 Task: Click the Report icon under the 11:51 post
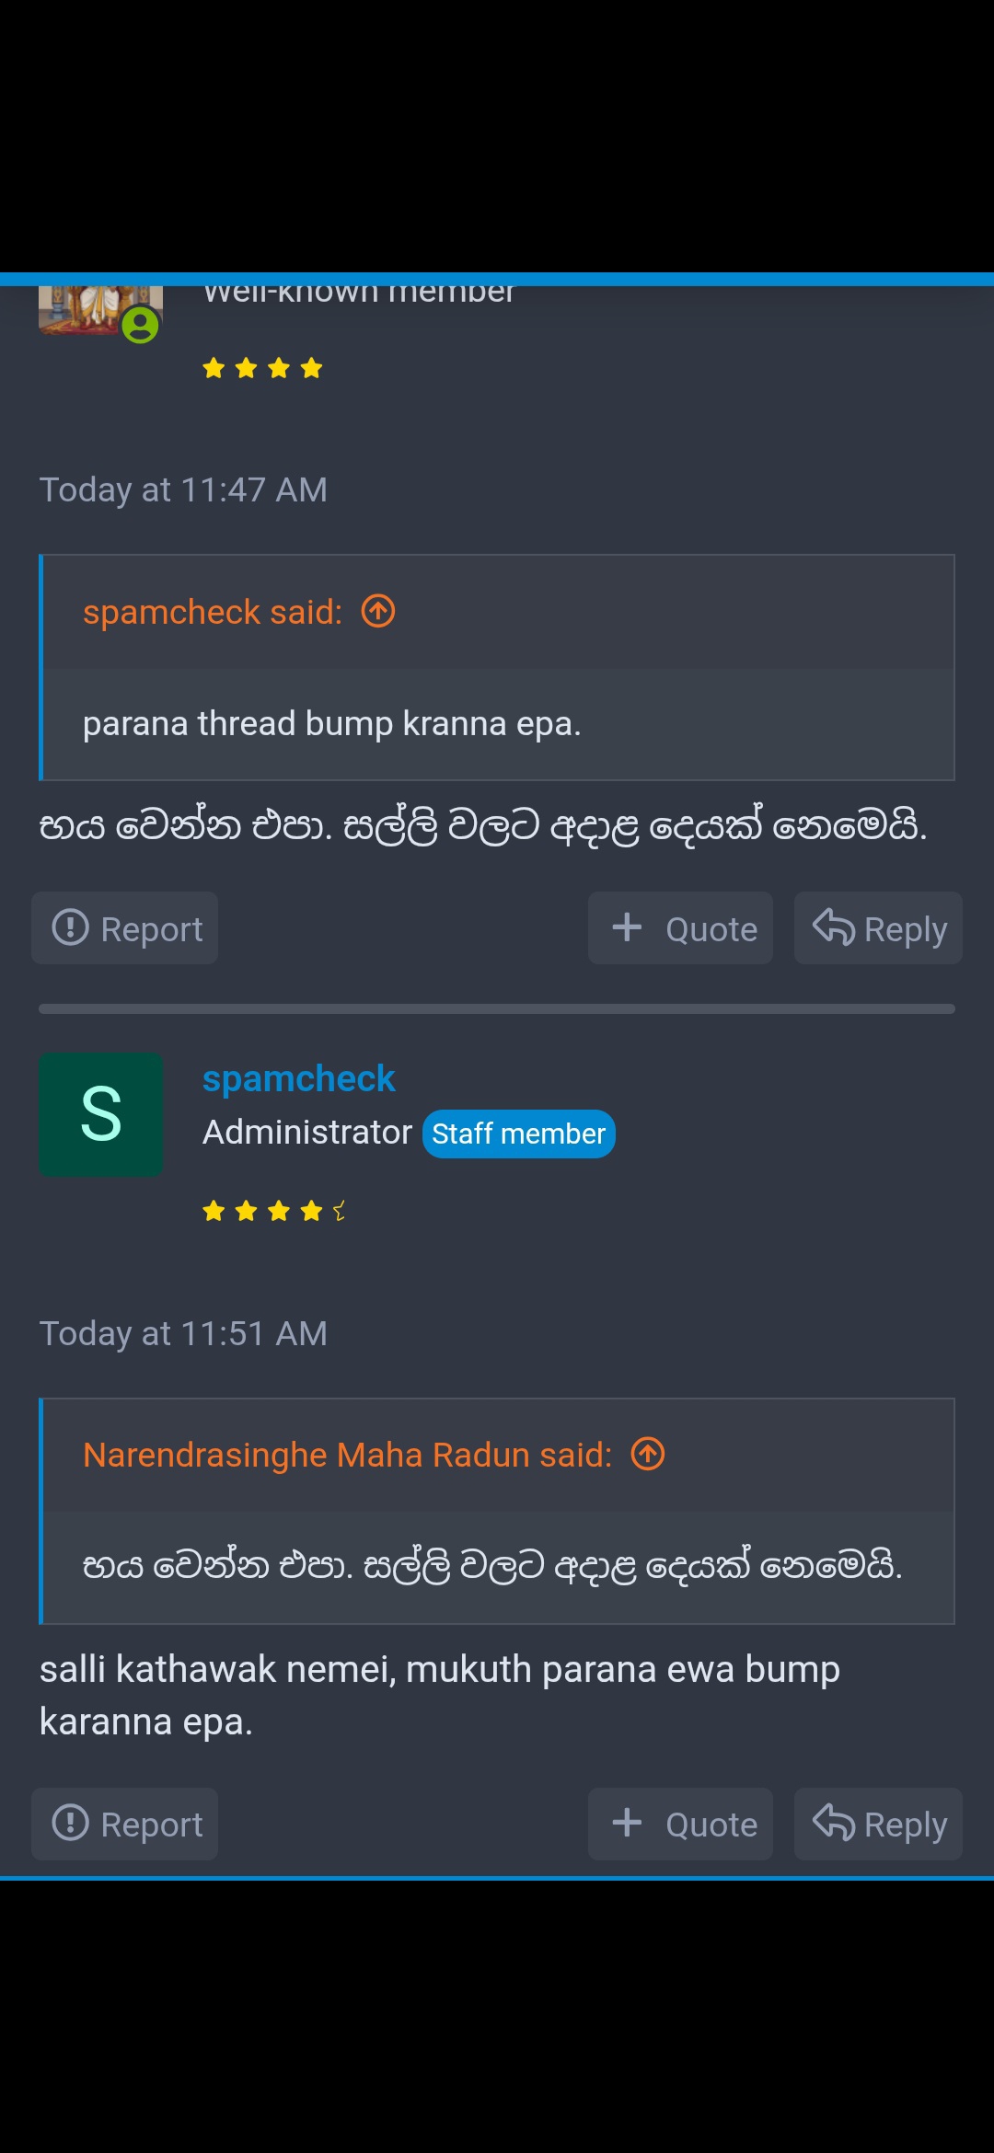click(x=70, y=1823)
